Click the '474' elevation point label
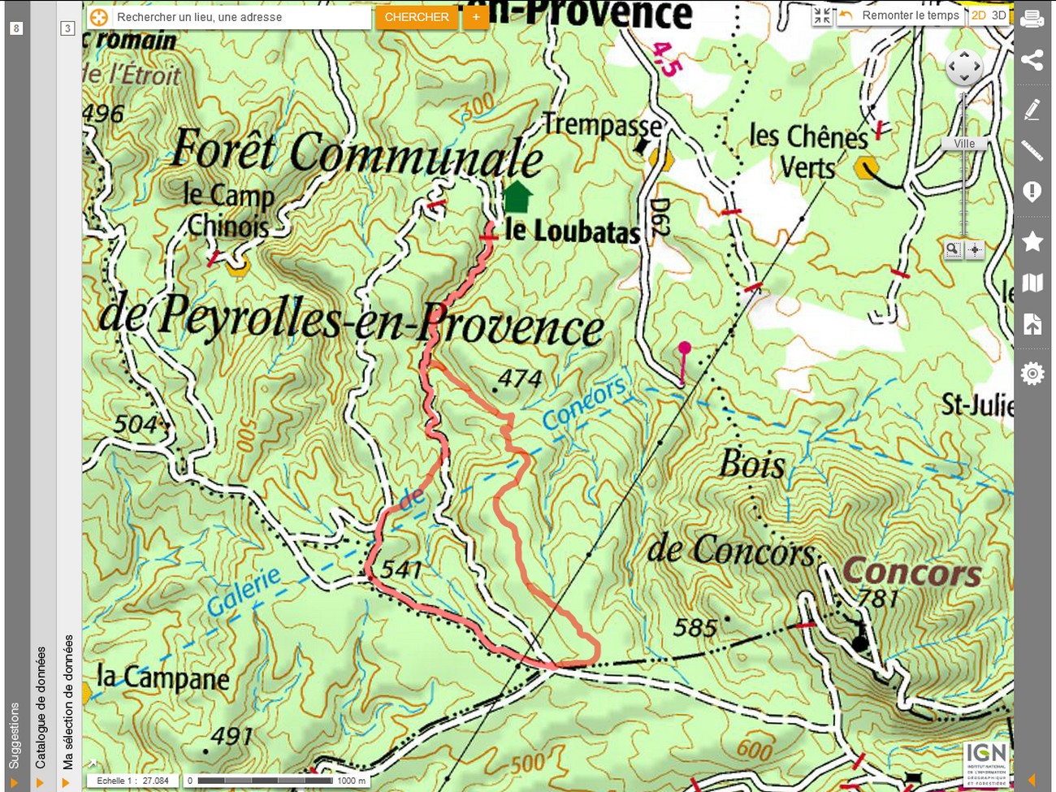This screenshot has height=792, width=1056. coord(520,378)
